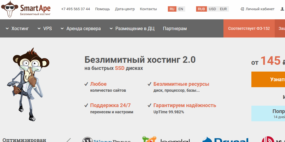The height and width of the screenshot is (142, 285).
Task: Open the Контакты page
Action: tap(148, 9)
